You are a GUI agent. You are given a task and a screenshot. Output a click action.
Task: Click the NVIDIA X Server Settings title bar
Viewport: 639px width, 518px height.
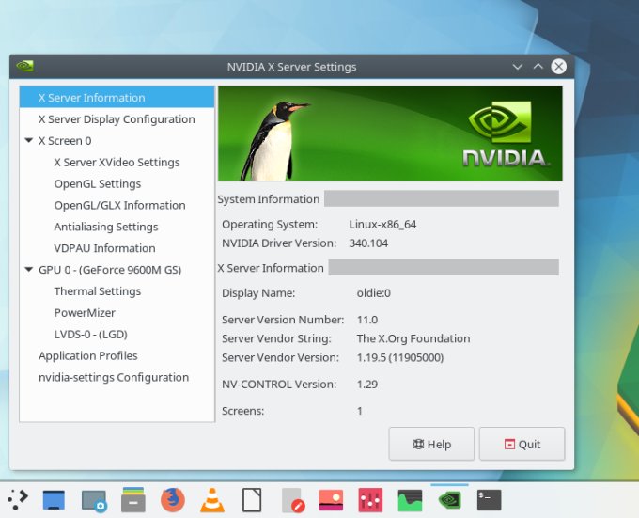pos(291,67)
